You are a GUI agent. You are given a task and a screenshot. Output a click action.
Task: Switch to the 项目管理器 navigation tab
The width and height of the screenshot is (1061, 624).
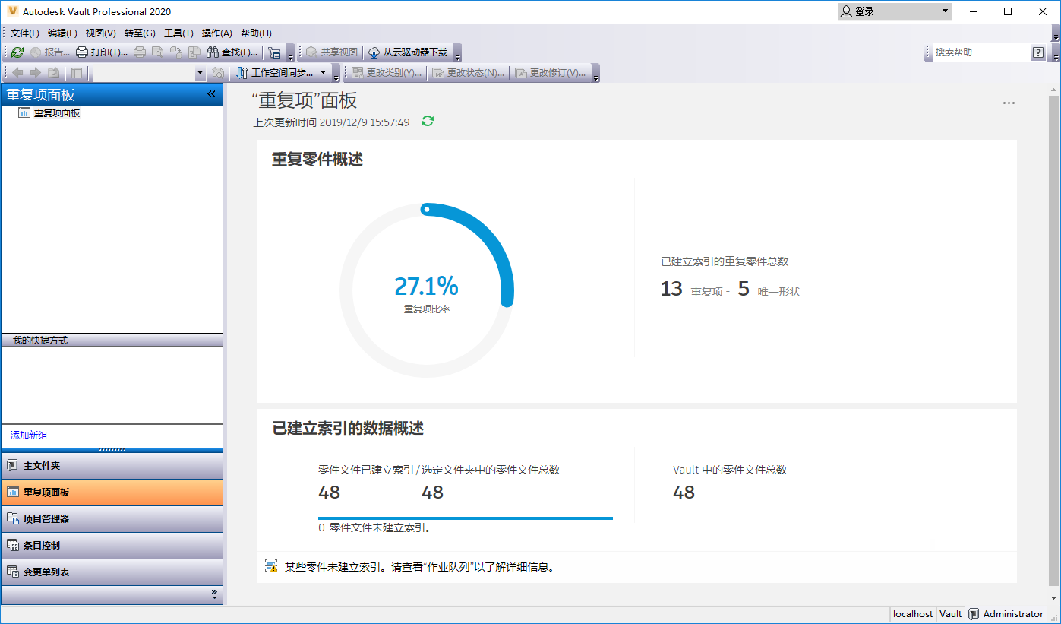point(112,519)
